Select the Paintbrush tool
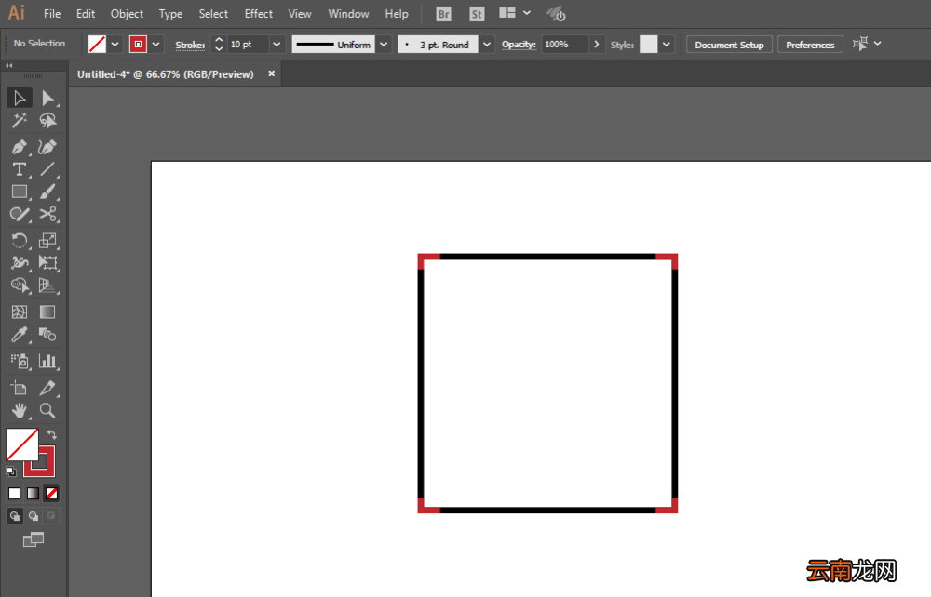The image size is (931, 597). pos(47,192)
